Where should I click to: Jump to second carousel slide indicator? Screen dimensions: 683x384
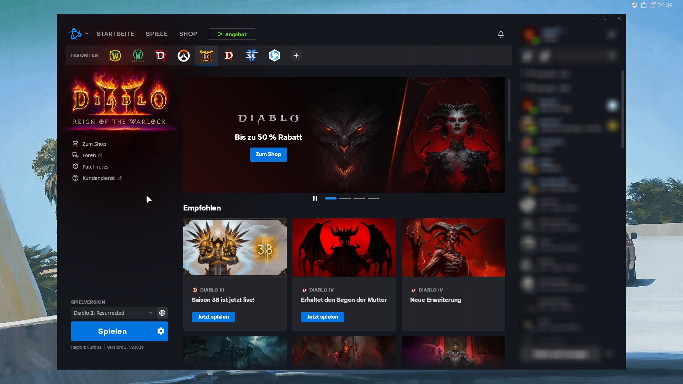[x=345, y=198]
